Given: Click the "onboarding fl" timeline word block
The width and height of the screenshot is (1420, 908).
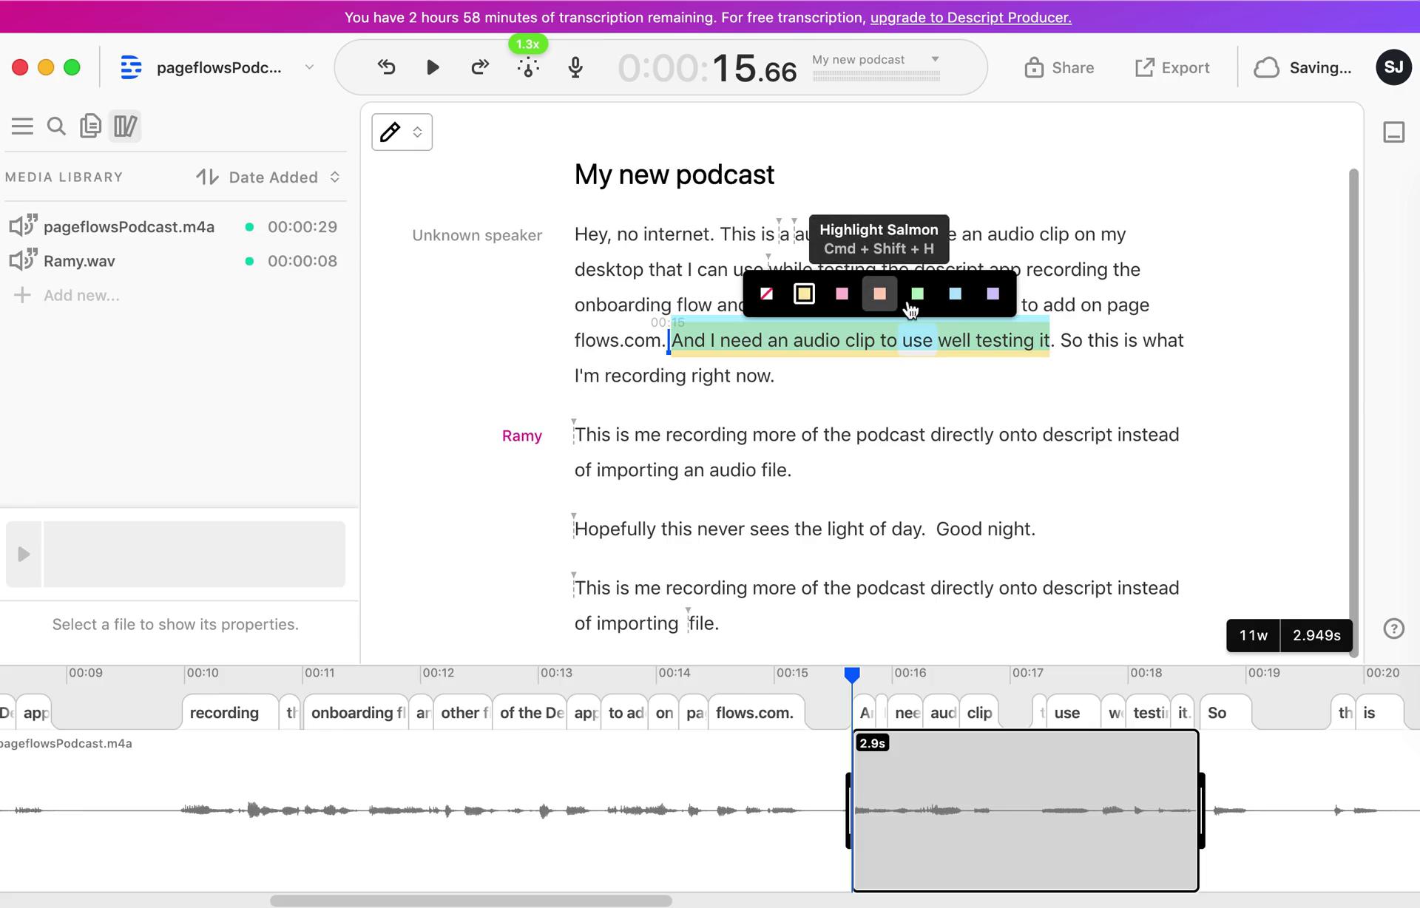Looking at the screenshot, I should tap(356, 713).
